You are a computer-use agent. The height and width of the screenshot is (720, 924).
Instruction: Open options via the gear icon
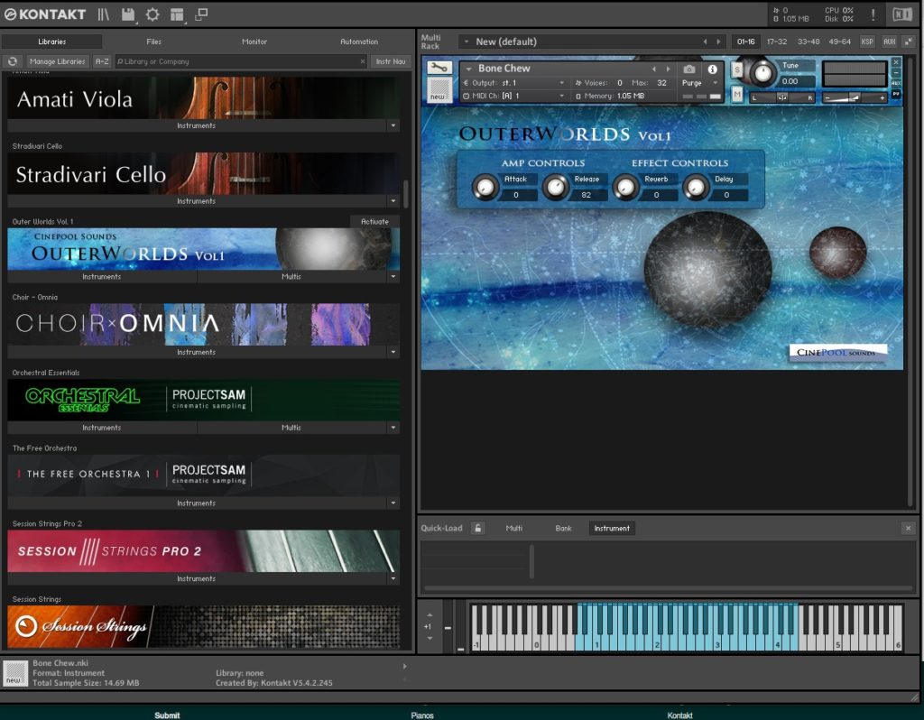tap(152, 14)
